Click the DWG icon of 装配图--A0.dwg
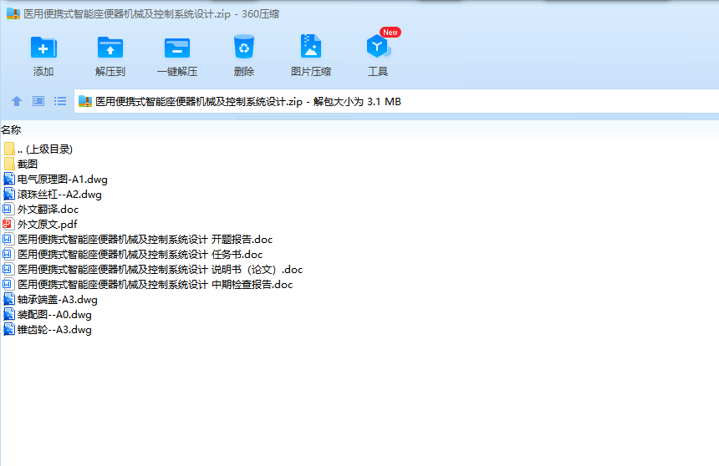719x466 pixels. point(8,314)
